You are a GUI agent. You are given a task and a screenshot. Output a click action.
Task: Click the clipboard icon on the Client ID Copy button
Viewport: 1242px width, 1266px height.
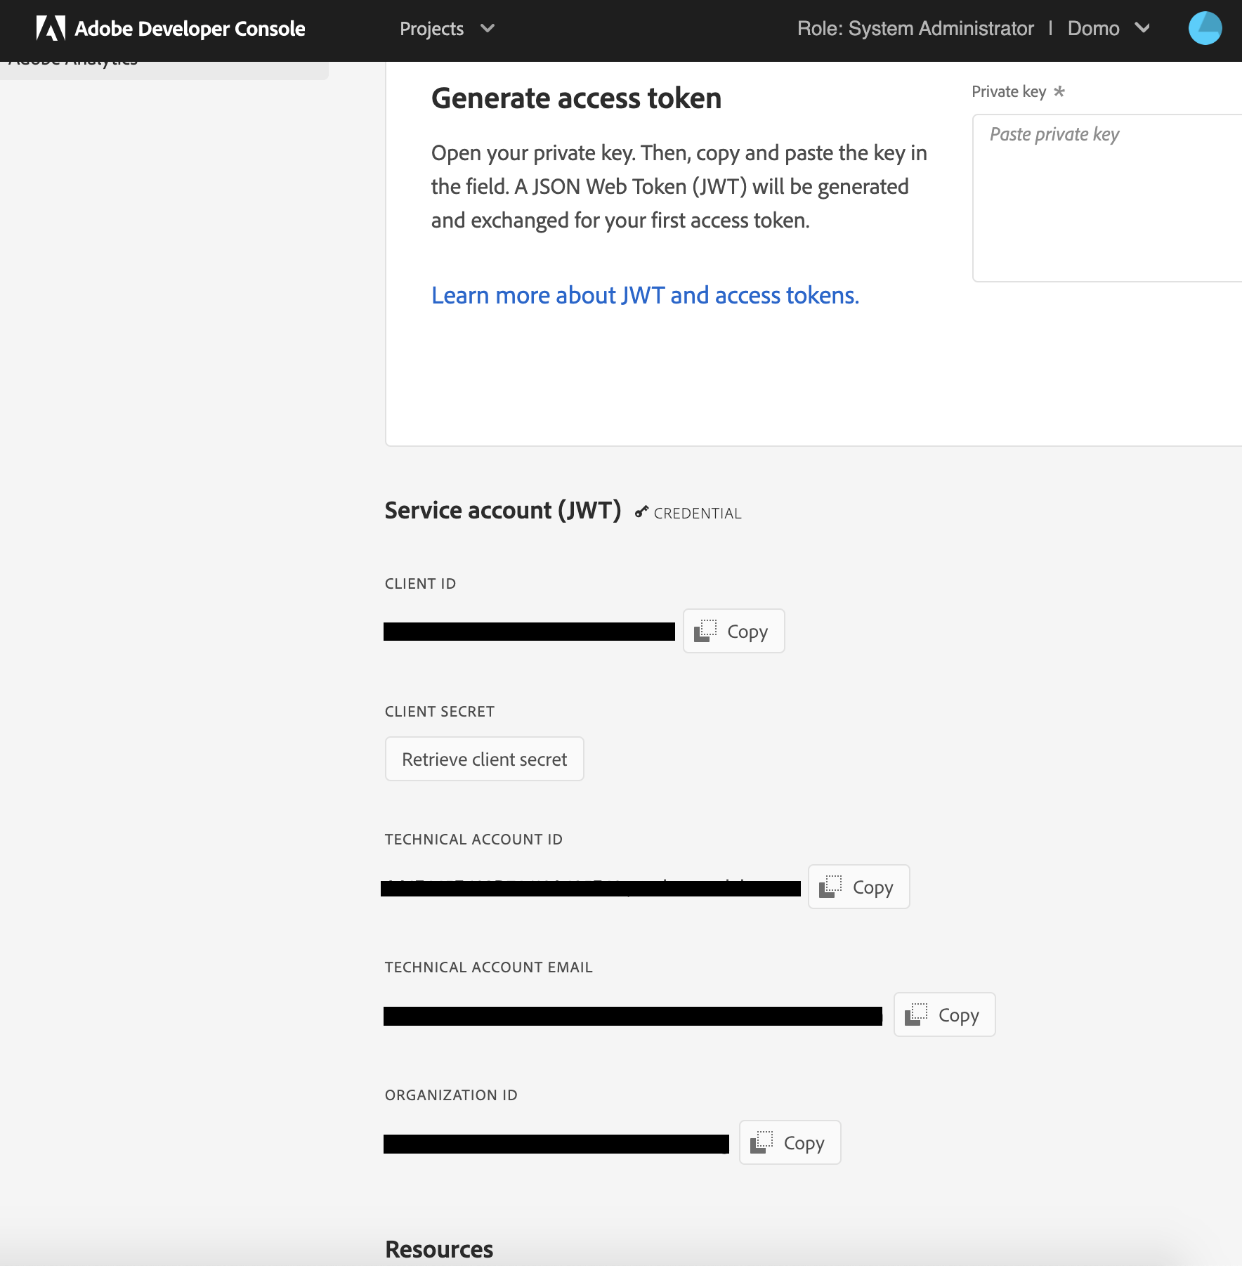705,630
